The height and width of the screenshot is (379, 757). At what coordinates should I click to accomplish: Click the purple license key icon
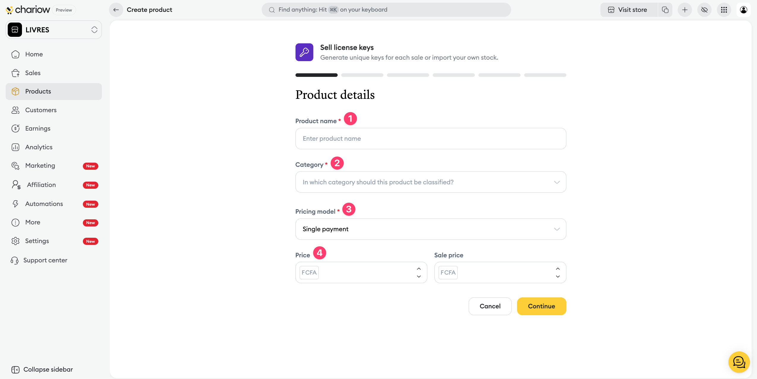[x=304, y=52]
